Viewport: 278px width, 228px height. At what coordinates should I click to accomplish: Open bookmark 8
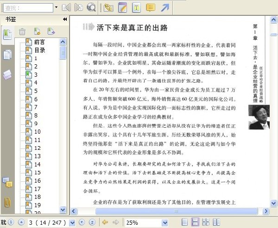(32, 116)
